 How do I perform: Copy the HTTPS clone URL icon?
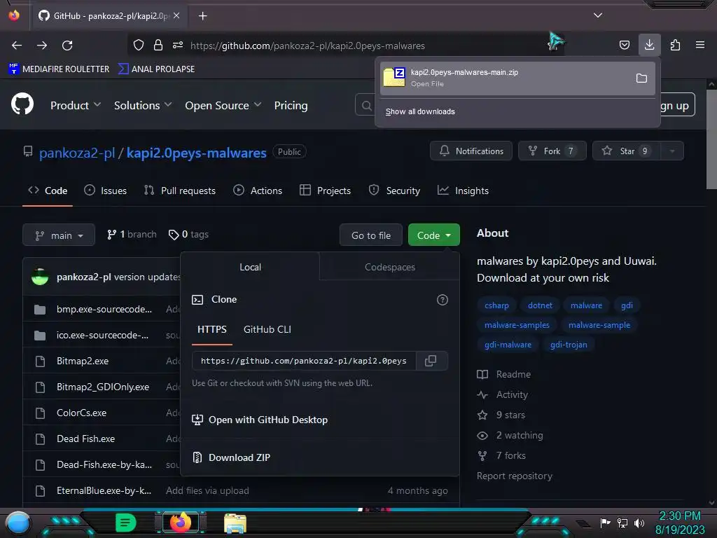(x=431, y=361)
